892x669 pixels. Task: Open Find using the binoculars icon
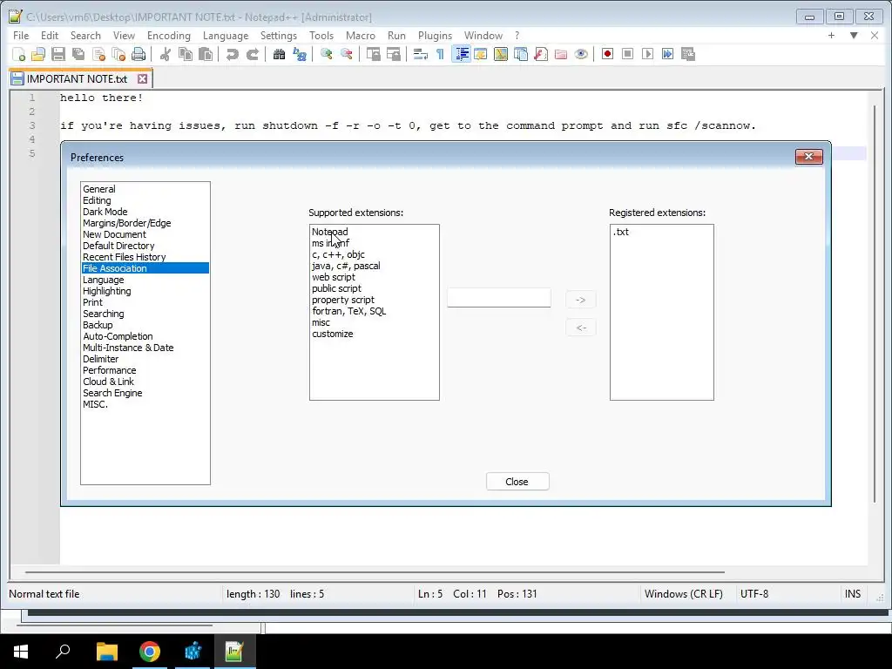279,54
